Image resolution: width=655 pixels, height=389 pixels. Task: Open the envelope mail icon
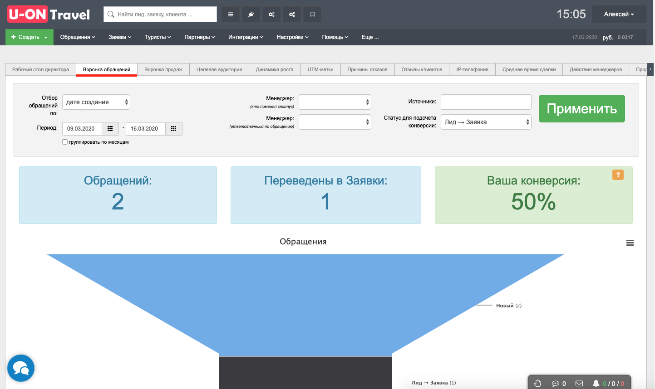pos(579,383)
